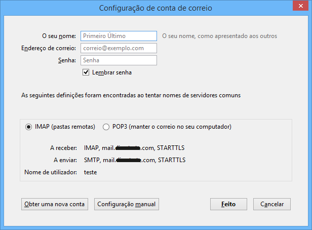
Task: Open 'Configuração manual' settings
Action: tap(128, 204)
